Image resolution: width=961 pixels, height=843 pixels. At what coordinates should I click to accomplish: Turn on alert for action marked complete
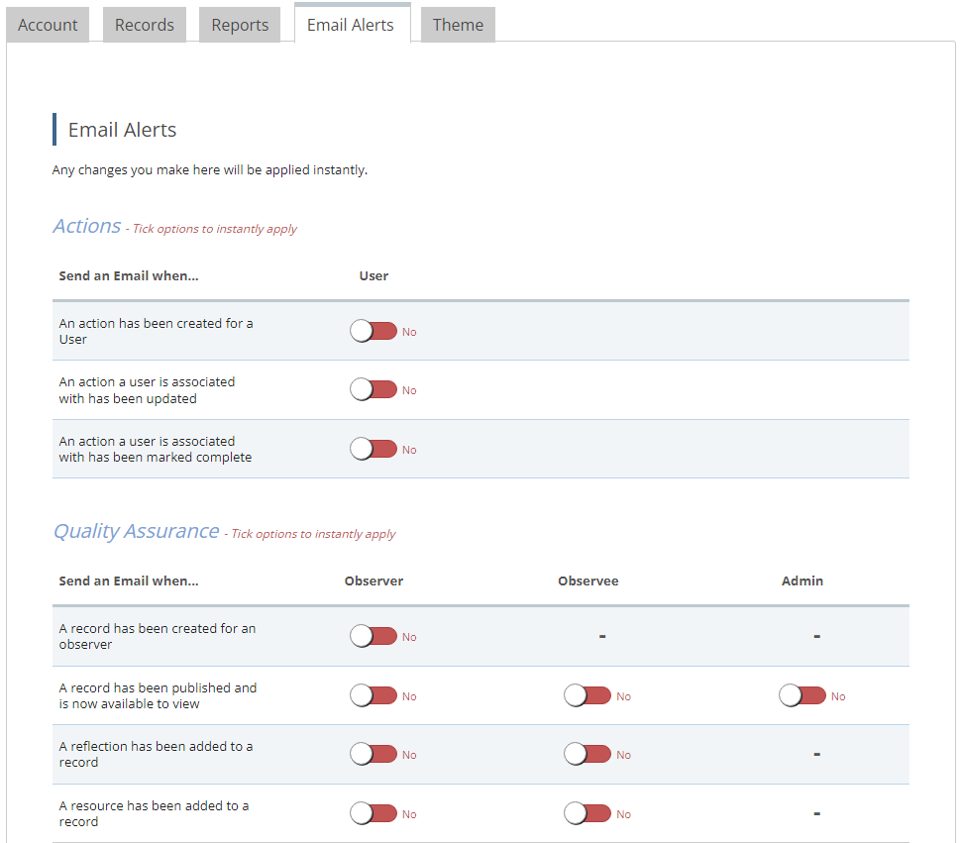pyautogui.click(x=374, y=450)
